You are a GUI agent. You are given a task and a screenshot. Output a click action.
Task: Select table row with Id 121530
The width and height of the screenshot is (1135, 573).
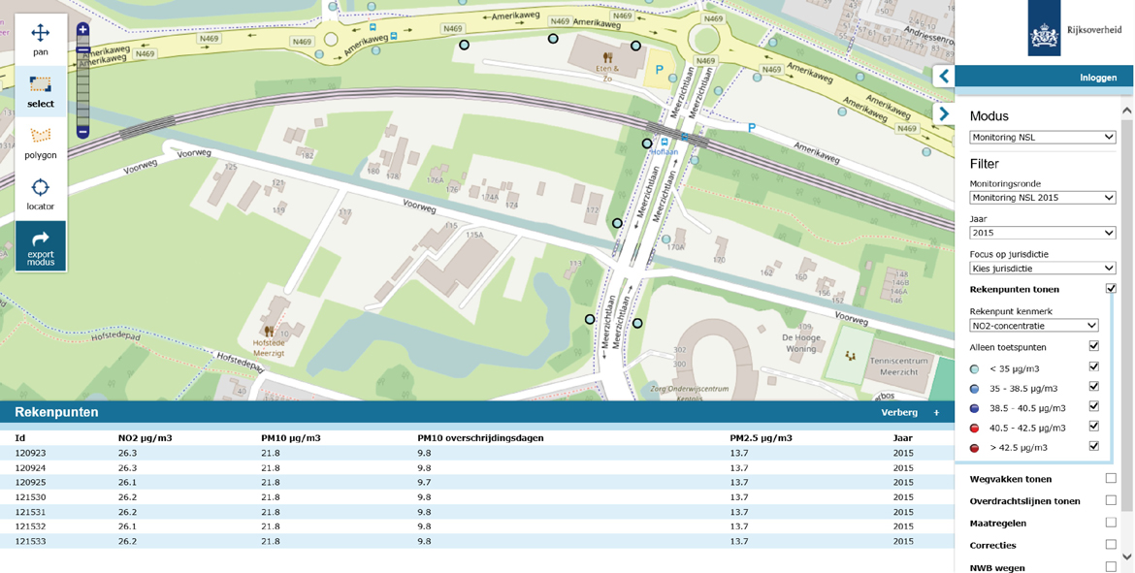30,497
